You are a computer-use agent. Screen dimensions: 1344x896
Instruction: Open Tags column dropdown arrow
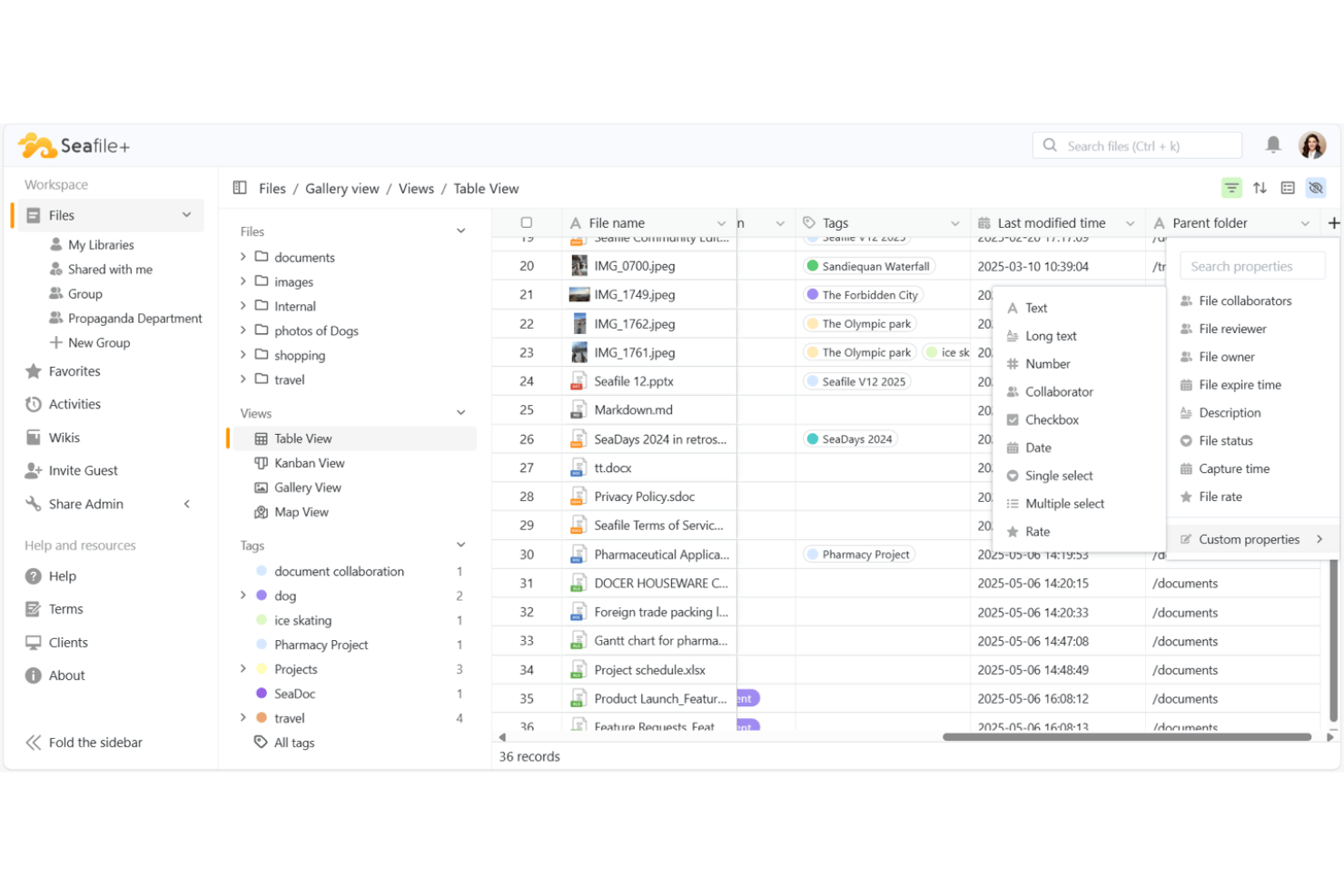(x=955, y=223)
